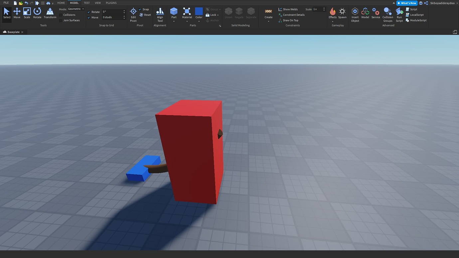459x258 pixels.
Task: Disable snap-to-grid Rotate checkbox
Action: coord(88,12)
